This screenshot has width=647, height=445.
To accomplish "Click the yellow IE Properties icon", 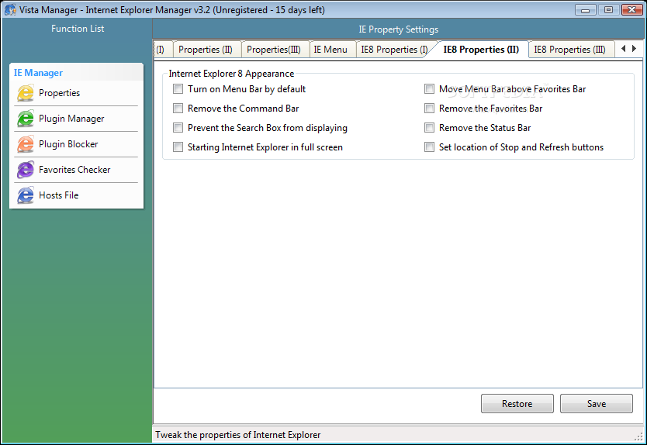I will (x=25, y=93).
